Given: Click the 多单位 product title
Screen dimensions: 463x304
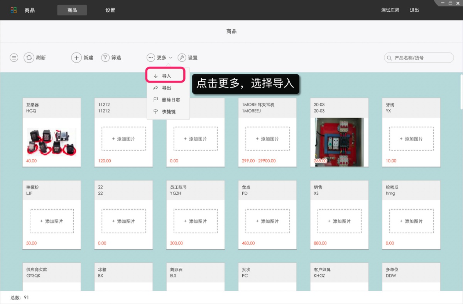Looking at the screenshot, I should click(392, 270).
